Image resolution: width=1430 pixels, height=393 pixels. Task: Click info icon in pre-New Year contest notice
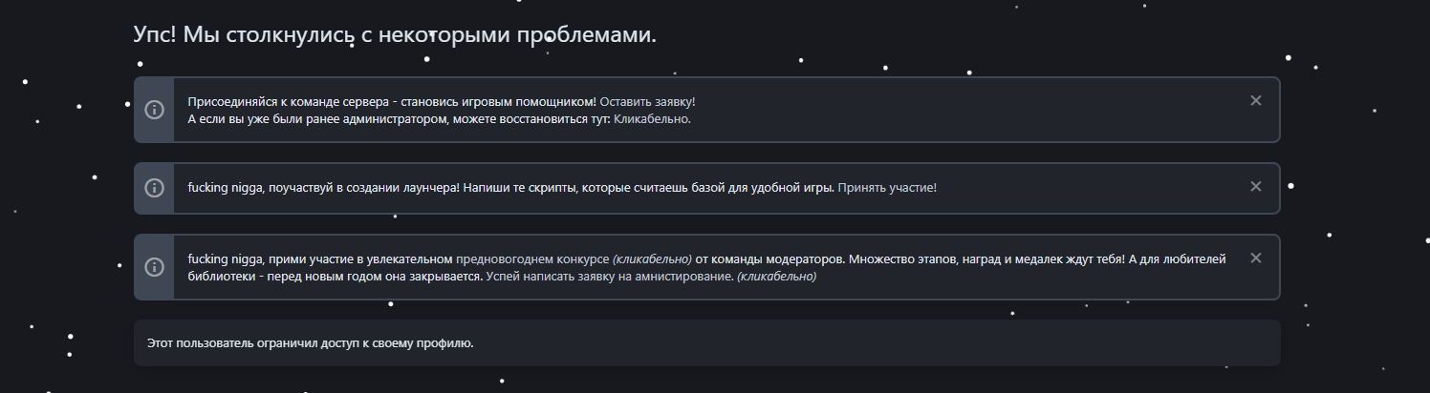154,267
